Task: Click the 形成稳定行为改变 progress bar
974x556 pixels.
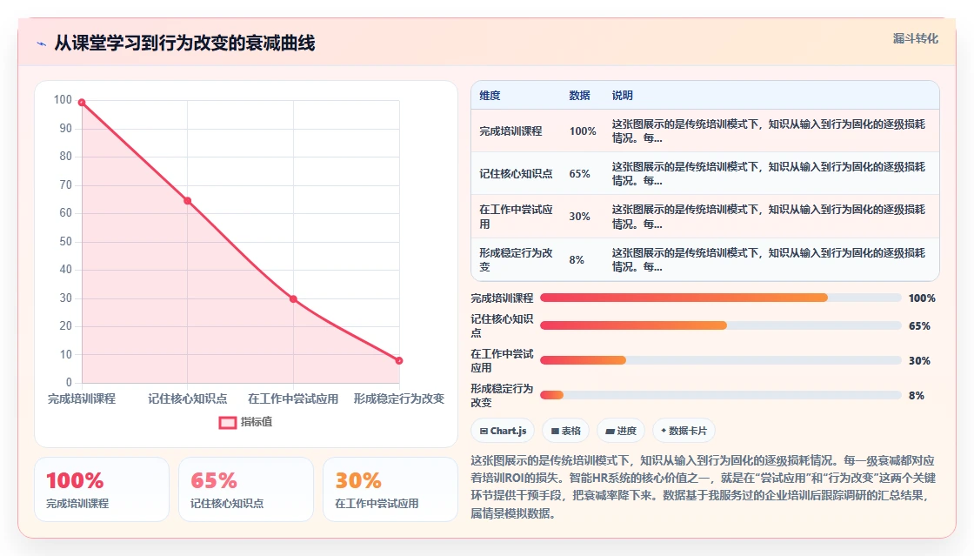Action: click(721, 395)
